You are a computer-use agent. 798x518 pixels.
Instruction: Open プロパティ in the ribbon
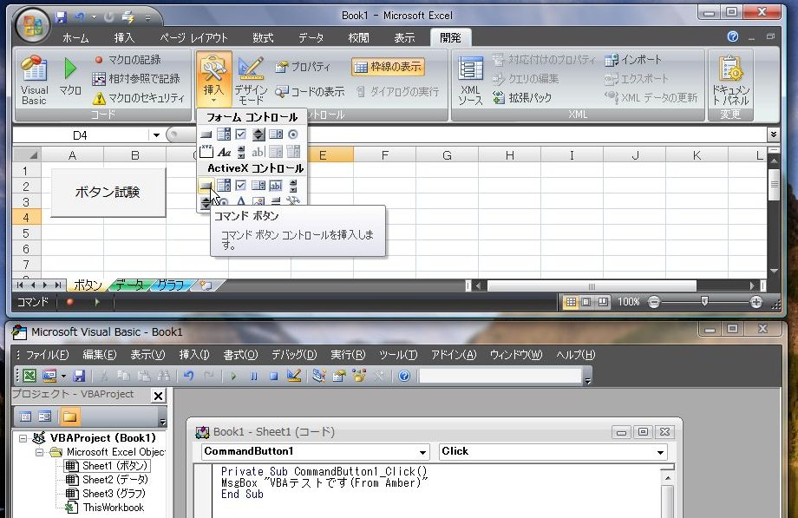(x=303, y=67)
